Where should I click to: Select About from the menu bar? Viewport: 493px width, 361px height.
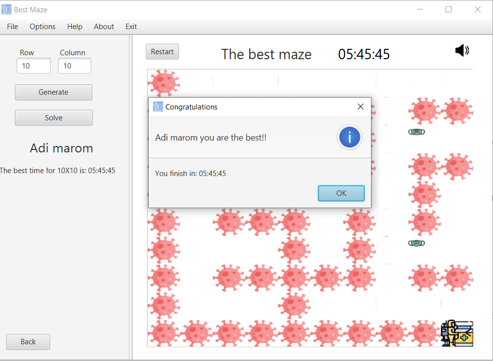coord(104,27)
